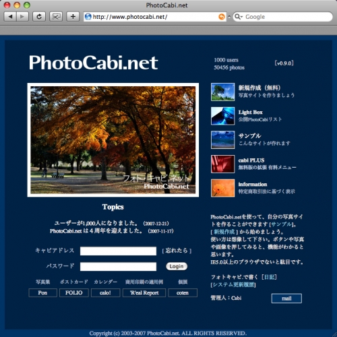Click the Login button

pyautogui.click(x=177, y=266)
